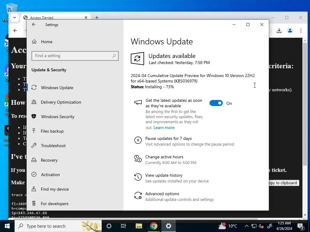Select Windows Update in sidebar
The image size is (310, 232).
57,88
